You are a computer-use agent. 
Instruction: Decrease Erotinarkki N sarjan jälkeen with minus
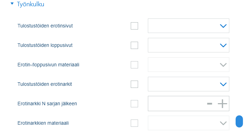tap(210, 104)
